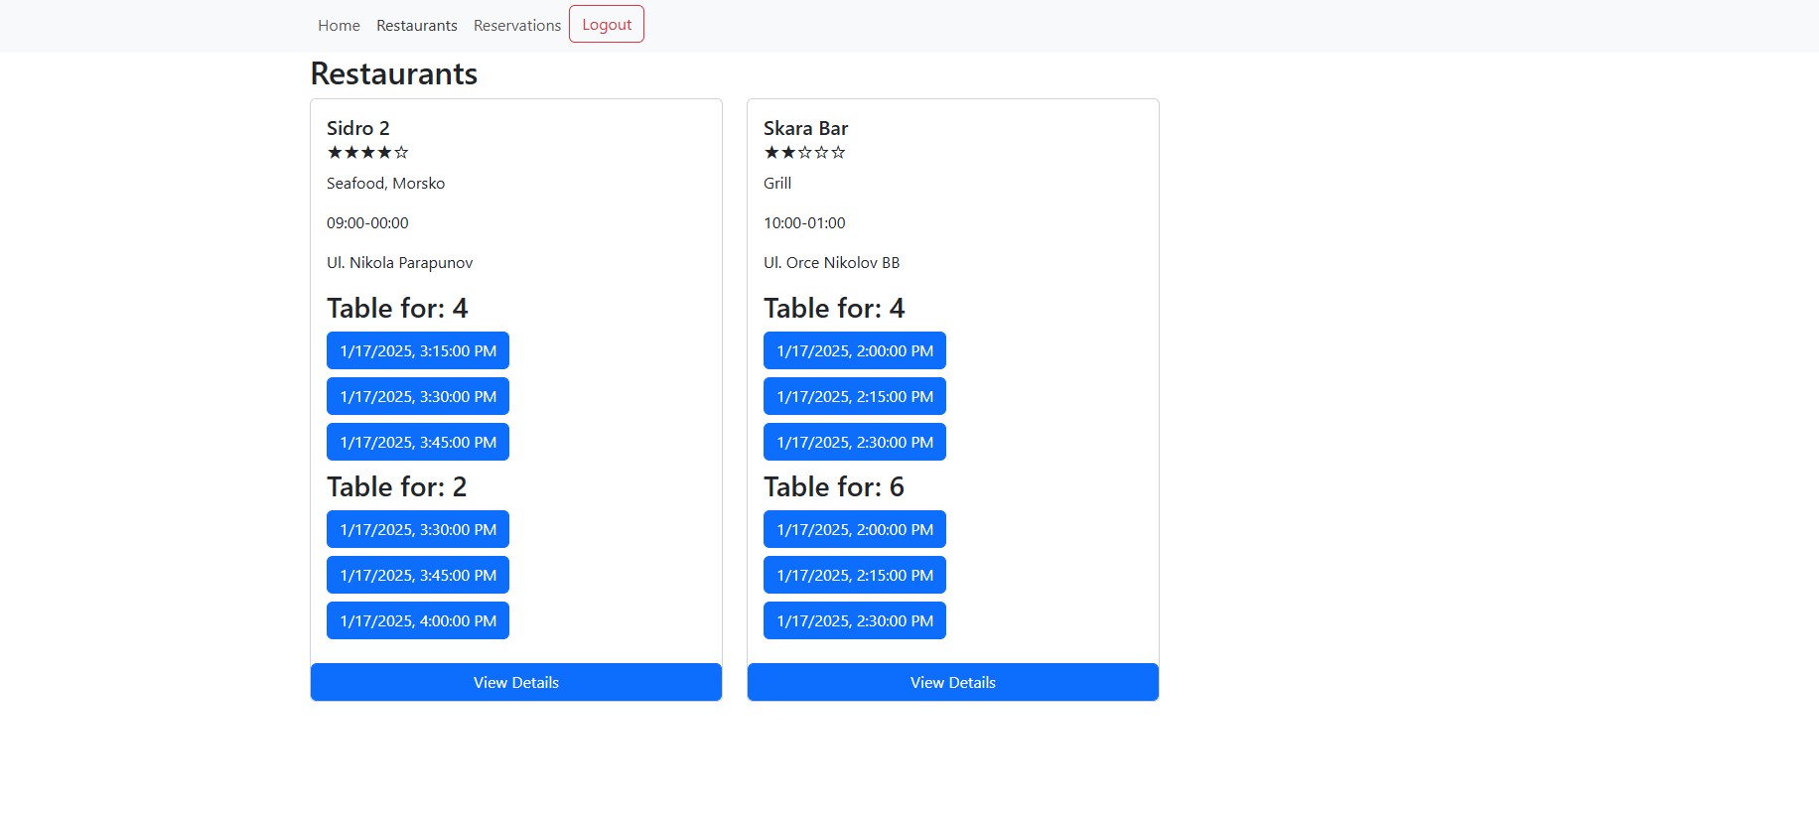Book 2:30 PM for Skara Bar table for 6
The image size is (1819, 813).
click(855, 621)
